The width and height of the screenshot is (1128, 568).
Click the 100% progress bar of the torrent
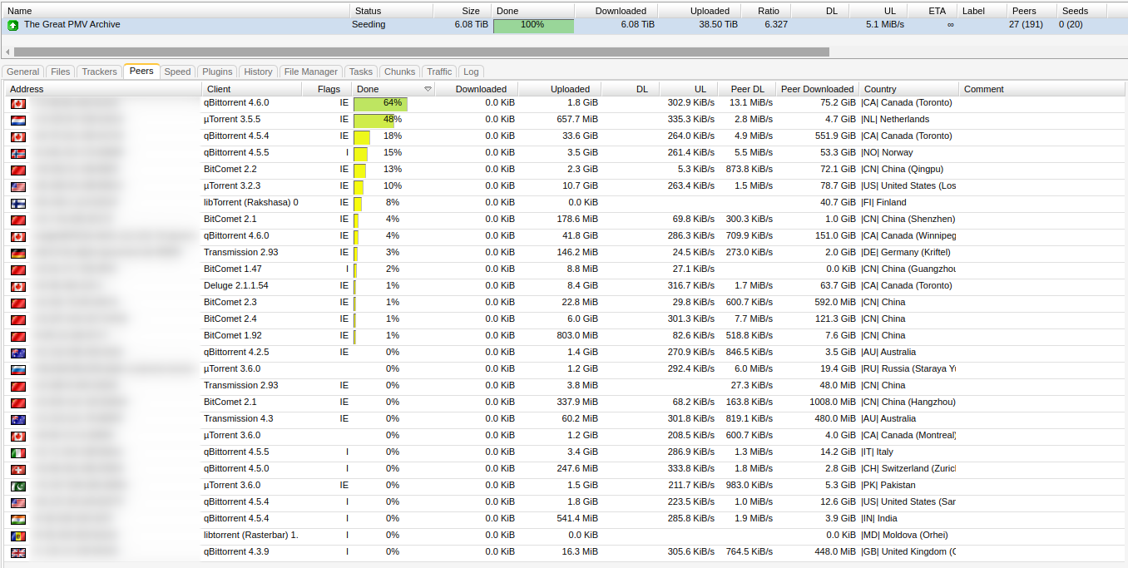533,25
